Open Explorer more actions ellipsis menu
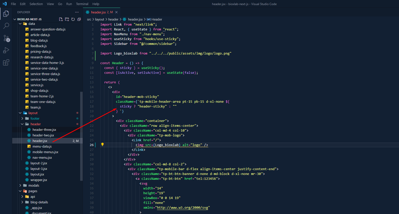Image resolution: width=399 pixels, height=214 pixels. pyautogui.click(x=77, y=12)
